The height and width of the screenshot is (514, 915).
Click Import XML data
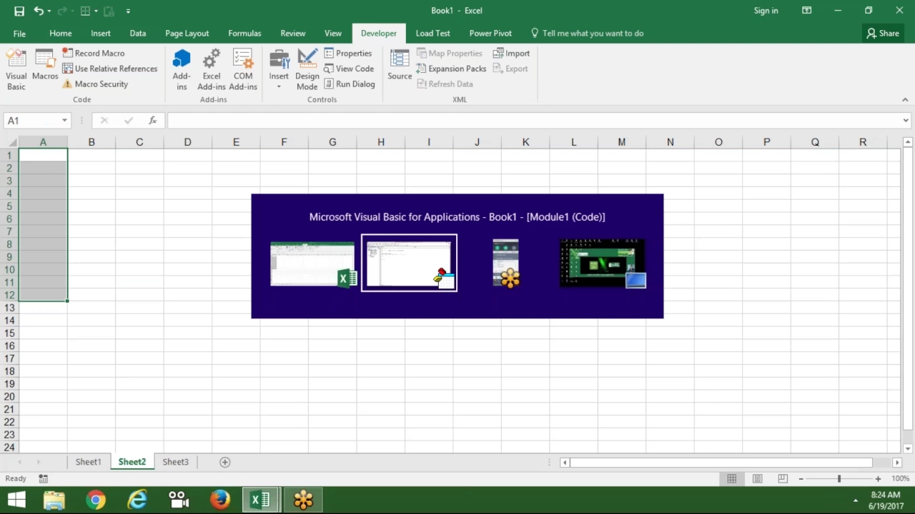click(511, 53)
